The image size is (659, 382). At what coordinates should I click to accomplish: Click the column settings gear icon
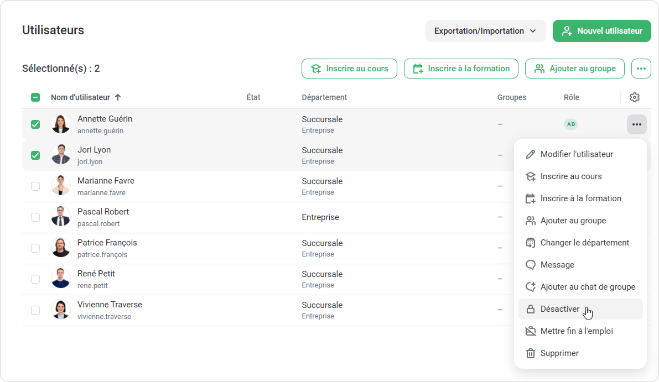pyautogui.click(x=635, y=97)
